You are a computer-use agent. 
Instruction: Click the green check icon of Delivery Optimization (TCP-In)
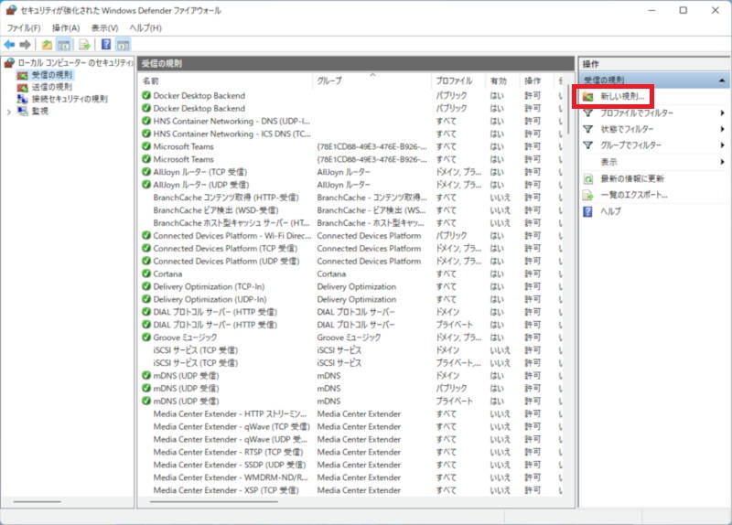click(x=146, y=286)
